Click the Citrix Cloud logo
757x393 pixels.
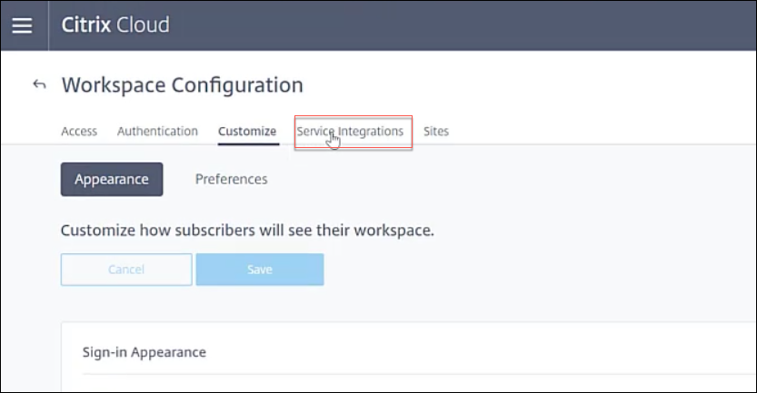coord(115,25)
